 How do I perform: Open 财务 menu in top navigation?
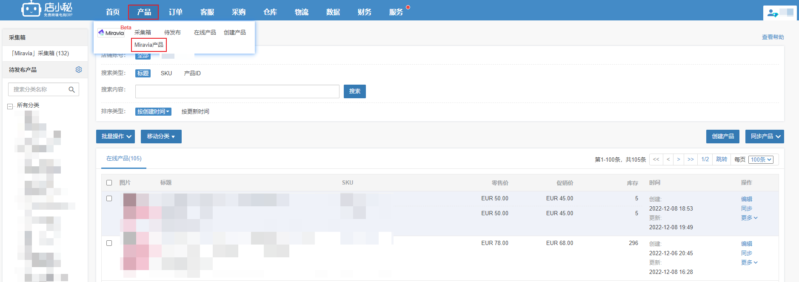pos(365,12)
